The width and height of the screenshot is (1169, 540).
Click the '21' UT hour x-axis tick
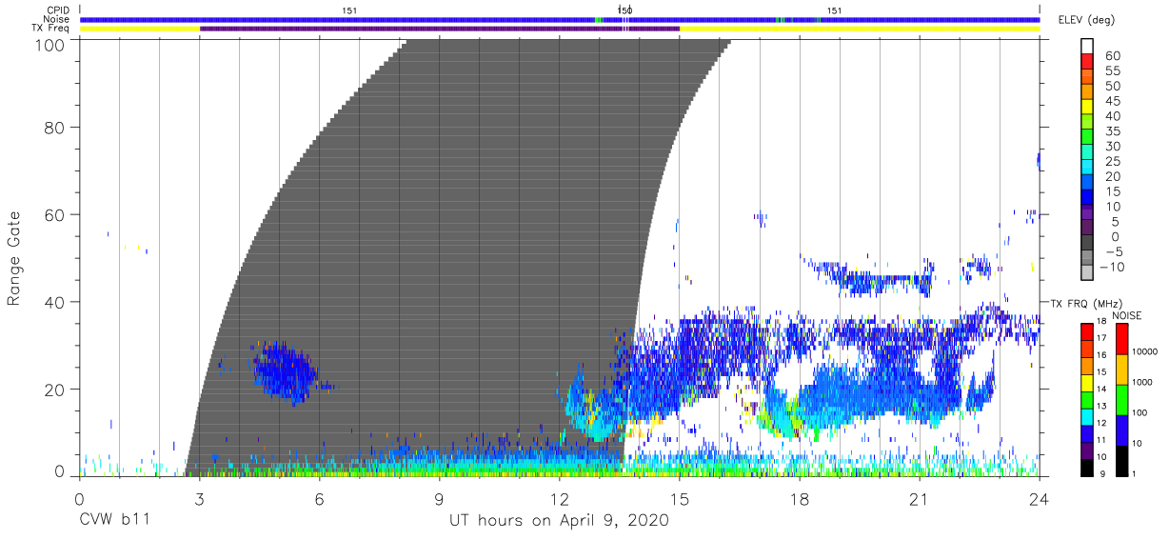point(920,498)
